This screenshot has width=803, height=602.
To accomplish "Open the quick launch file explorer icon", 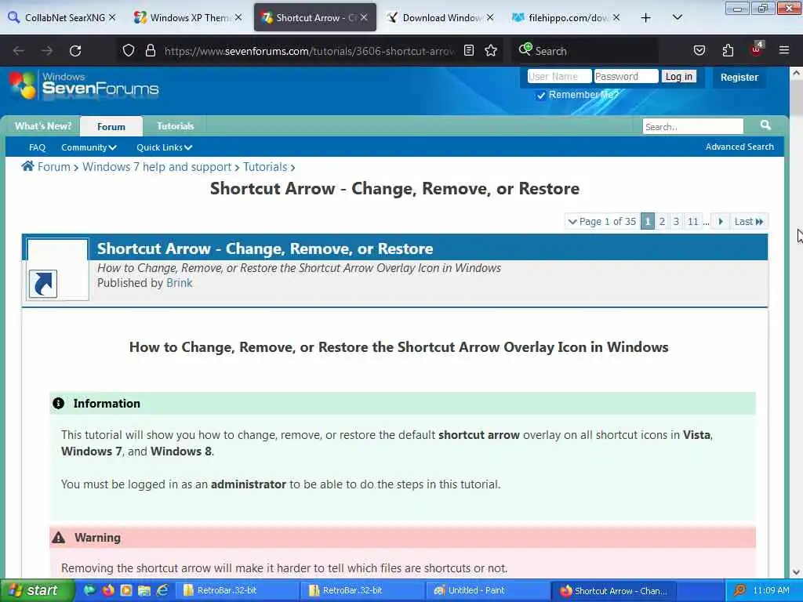I will click(x=144, y=590).
